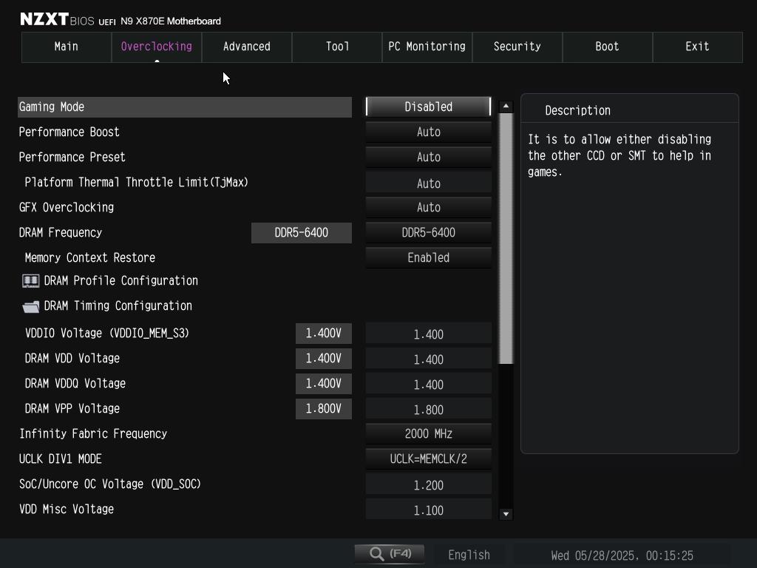Open Performance Boost Auto dropdown
Image resolution: width=757 pixels, height=568 pixels.
pos(428,132)
